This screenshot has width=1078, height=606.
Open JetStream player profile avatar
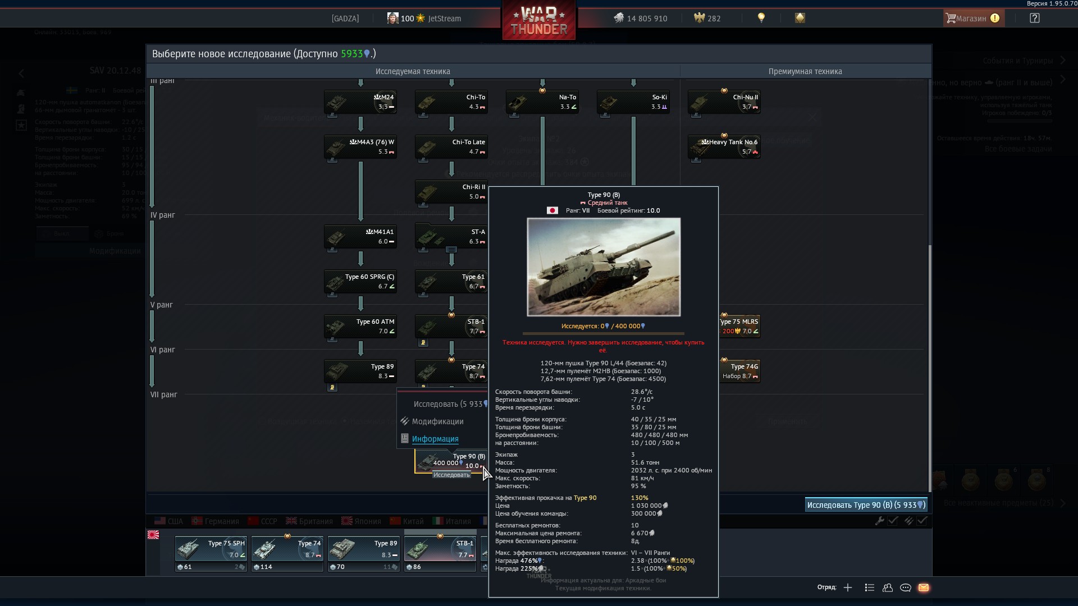(392, 18)
